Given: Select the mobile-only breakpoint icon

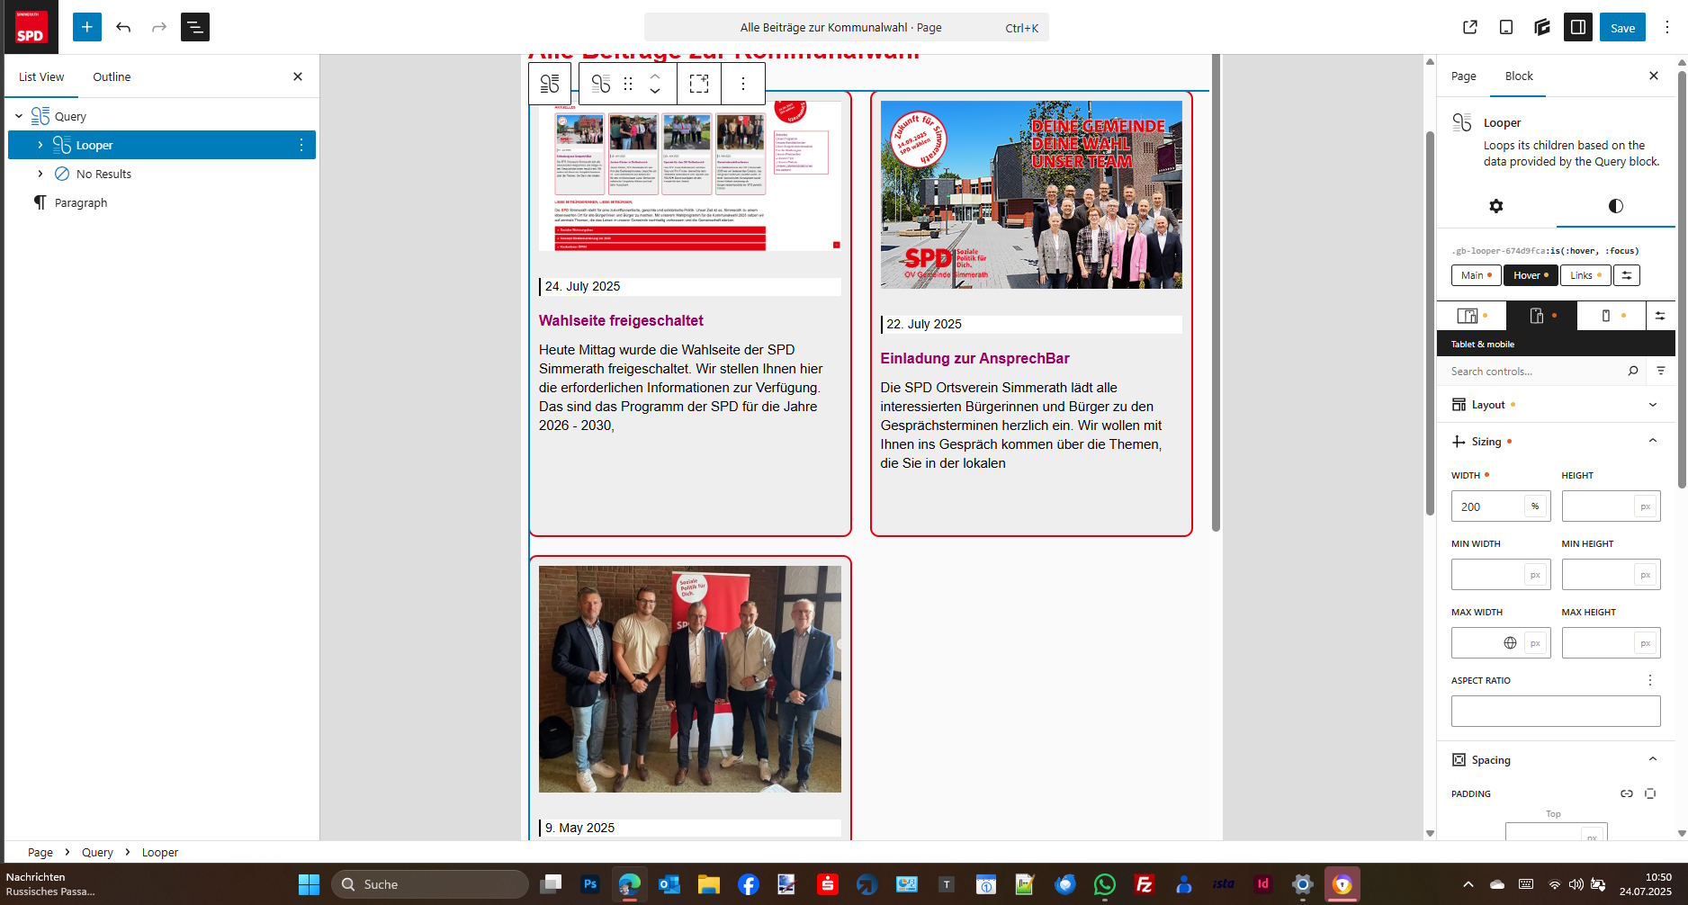Looking at the screenshot, I should click(1607, 316).
